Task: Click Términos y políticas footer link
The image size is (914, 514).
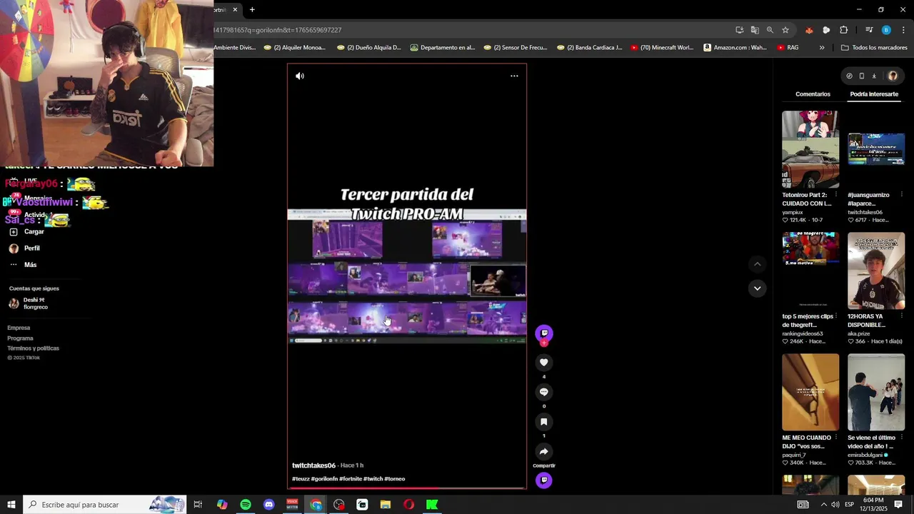Action: 33,348
